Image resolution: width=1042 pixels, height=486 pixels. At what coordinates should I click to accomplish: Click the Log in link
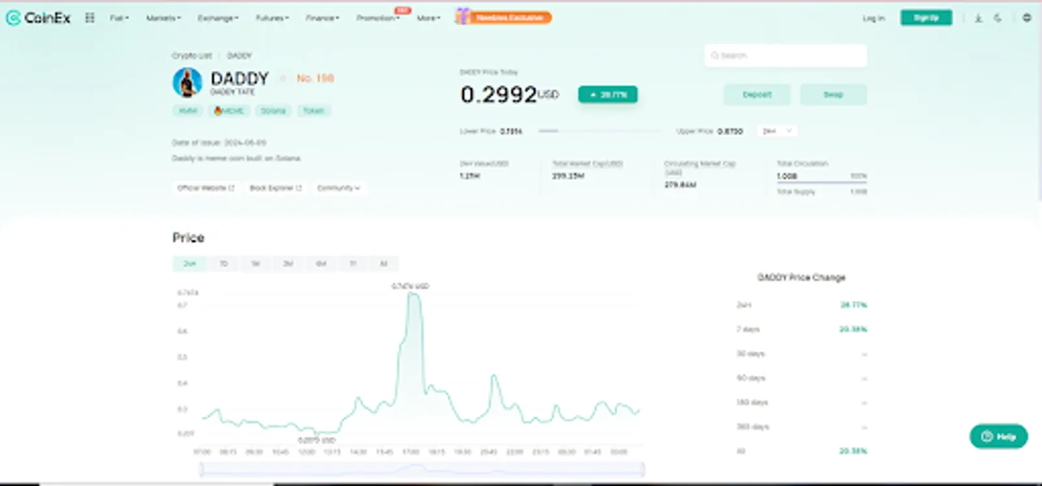pyautogui.click(x=873, y=18)
